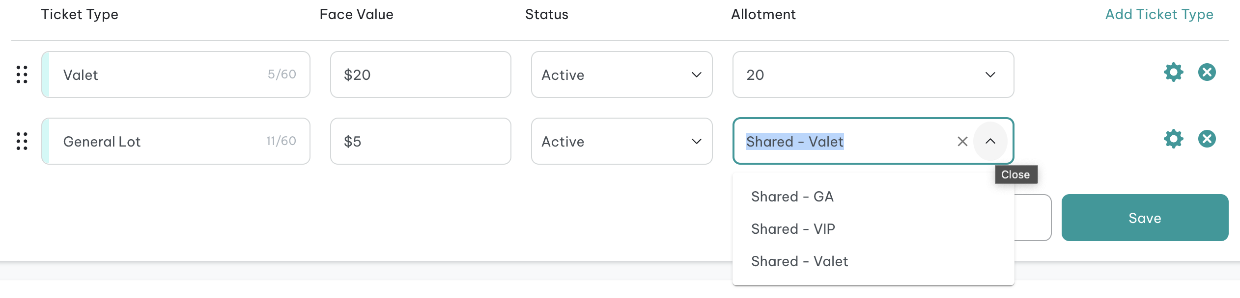Open settings gear for Valet ticket
The image size is (1240, 298).
tap(1173, 72)
